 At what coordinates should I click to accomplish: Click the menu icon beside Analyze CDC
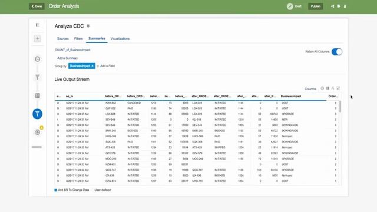tap(88, 26)
